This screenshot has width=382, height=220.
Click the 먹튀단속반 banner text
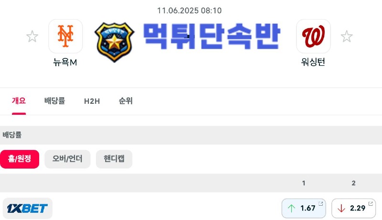pos(212,36)
